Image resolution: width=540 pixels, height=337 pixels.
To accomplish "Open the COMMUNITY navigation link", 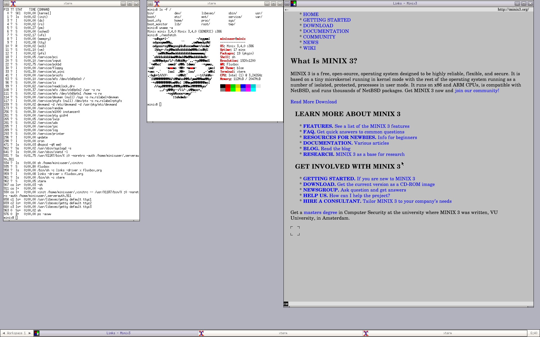I will [319, 37].
